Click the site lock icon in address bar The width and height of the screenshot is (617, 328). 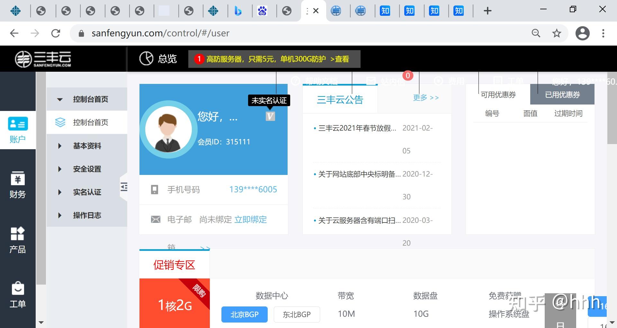(x=81, y=33)
